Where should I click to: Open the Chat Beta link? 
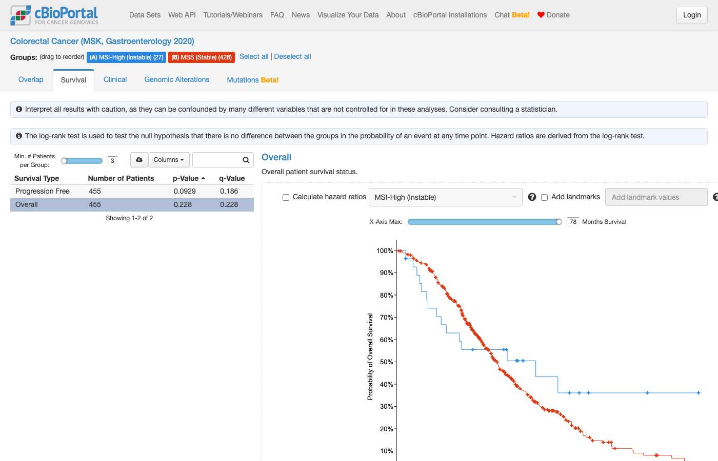point(512,15)
